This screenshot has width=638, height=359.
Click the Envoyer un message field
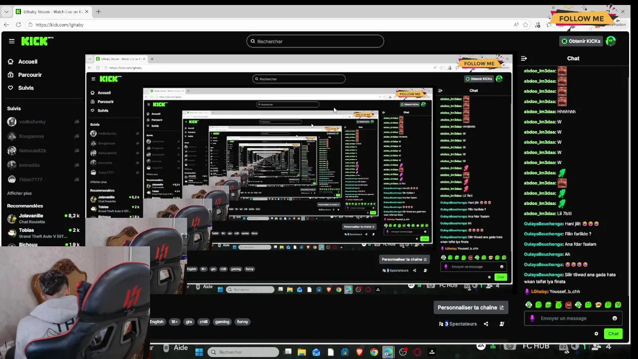(x=573, y=318)
